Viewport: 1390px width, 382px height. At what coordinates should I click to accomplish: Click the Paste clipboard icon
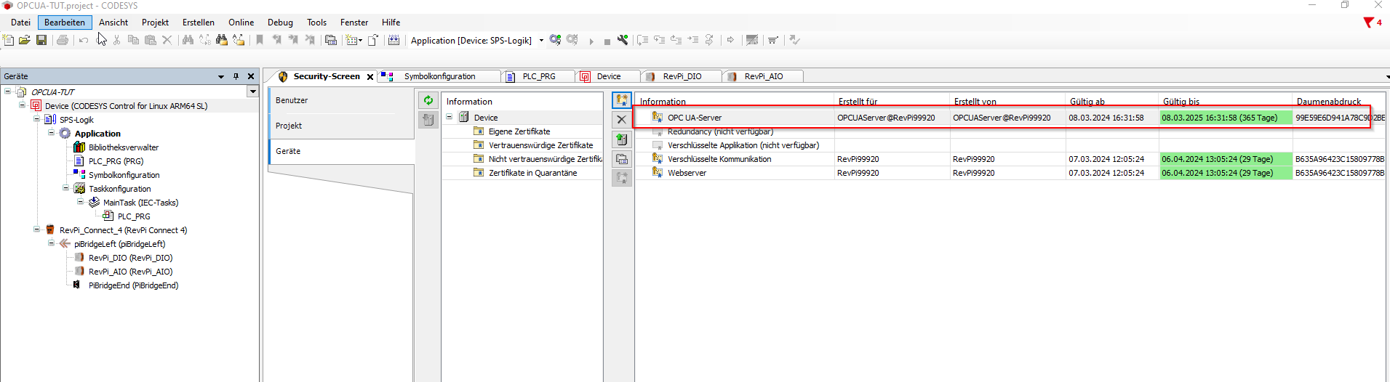point(151,40)
